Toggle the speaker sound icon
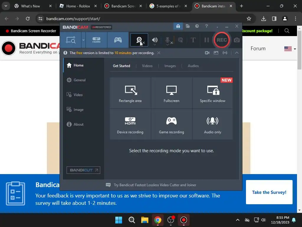 (155, 40)
